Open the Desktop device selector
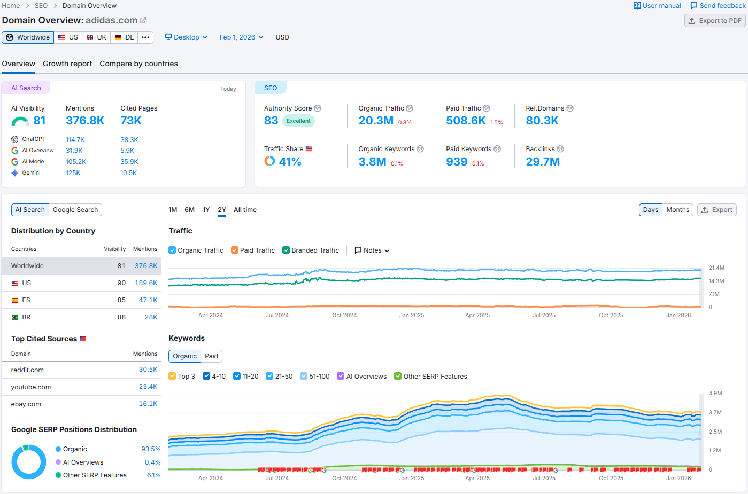This screenshot has width=748, height=494. coord(186,37)
